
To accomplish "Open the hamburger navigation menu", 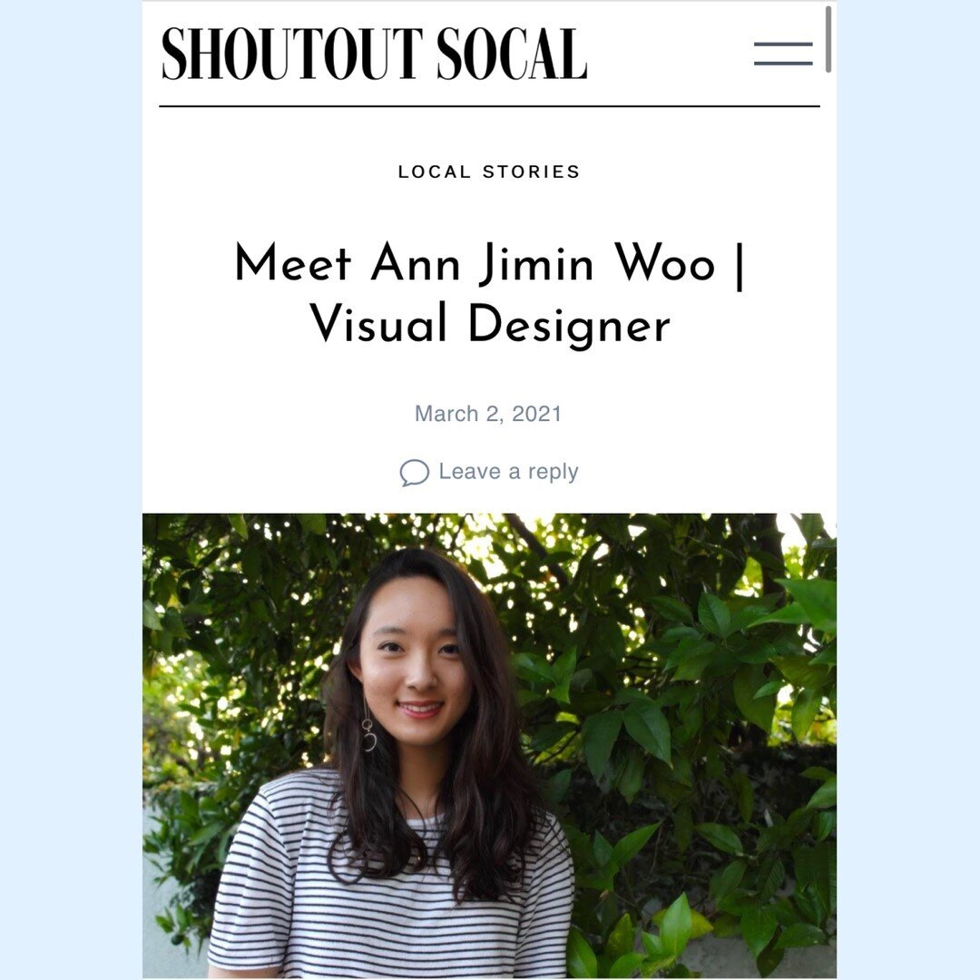I will pos(783,54).
